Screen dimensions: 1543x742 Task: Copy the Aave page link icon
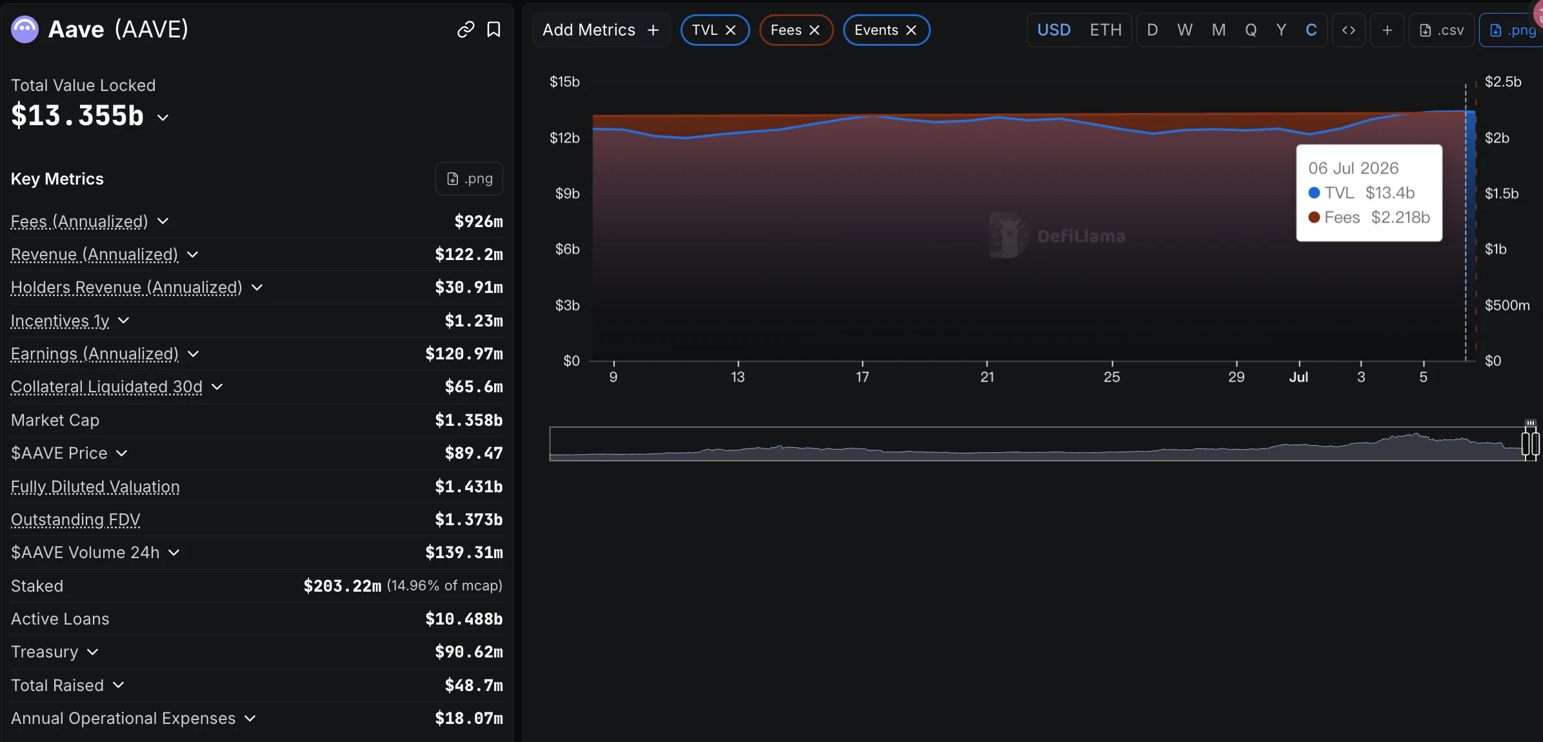[x=466, y=30]
